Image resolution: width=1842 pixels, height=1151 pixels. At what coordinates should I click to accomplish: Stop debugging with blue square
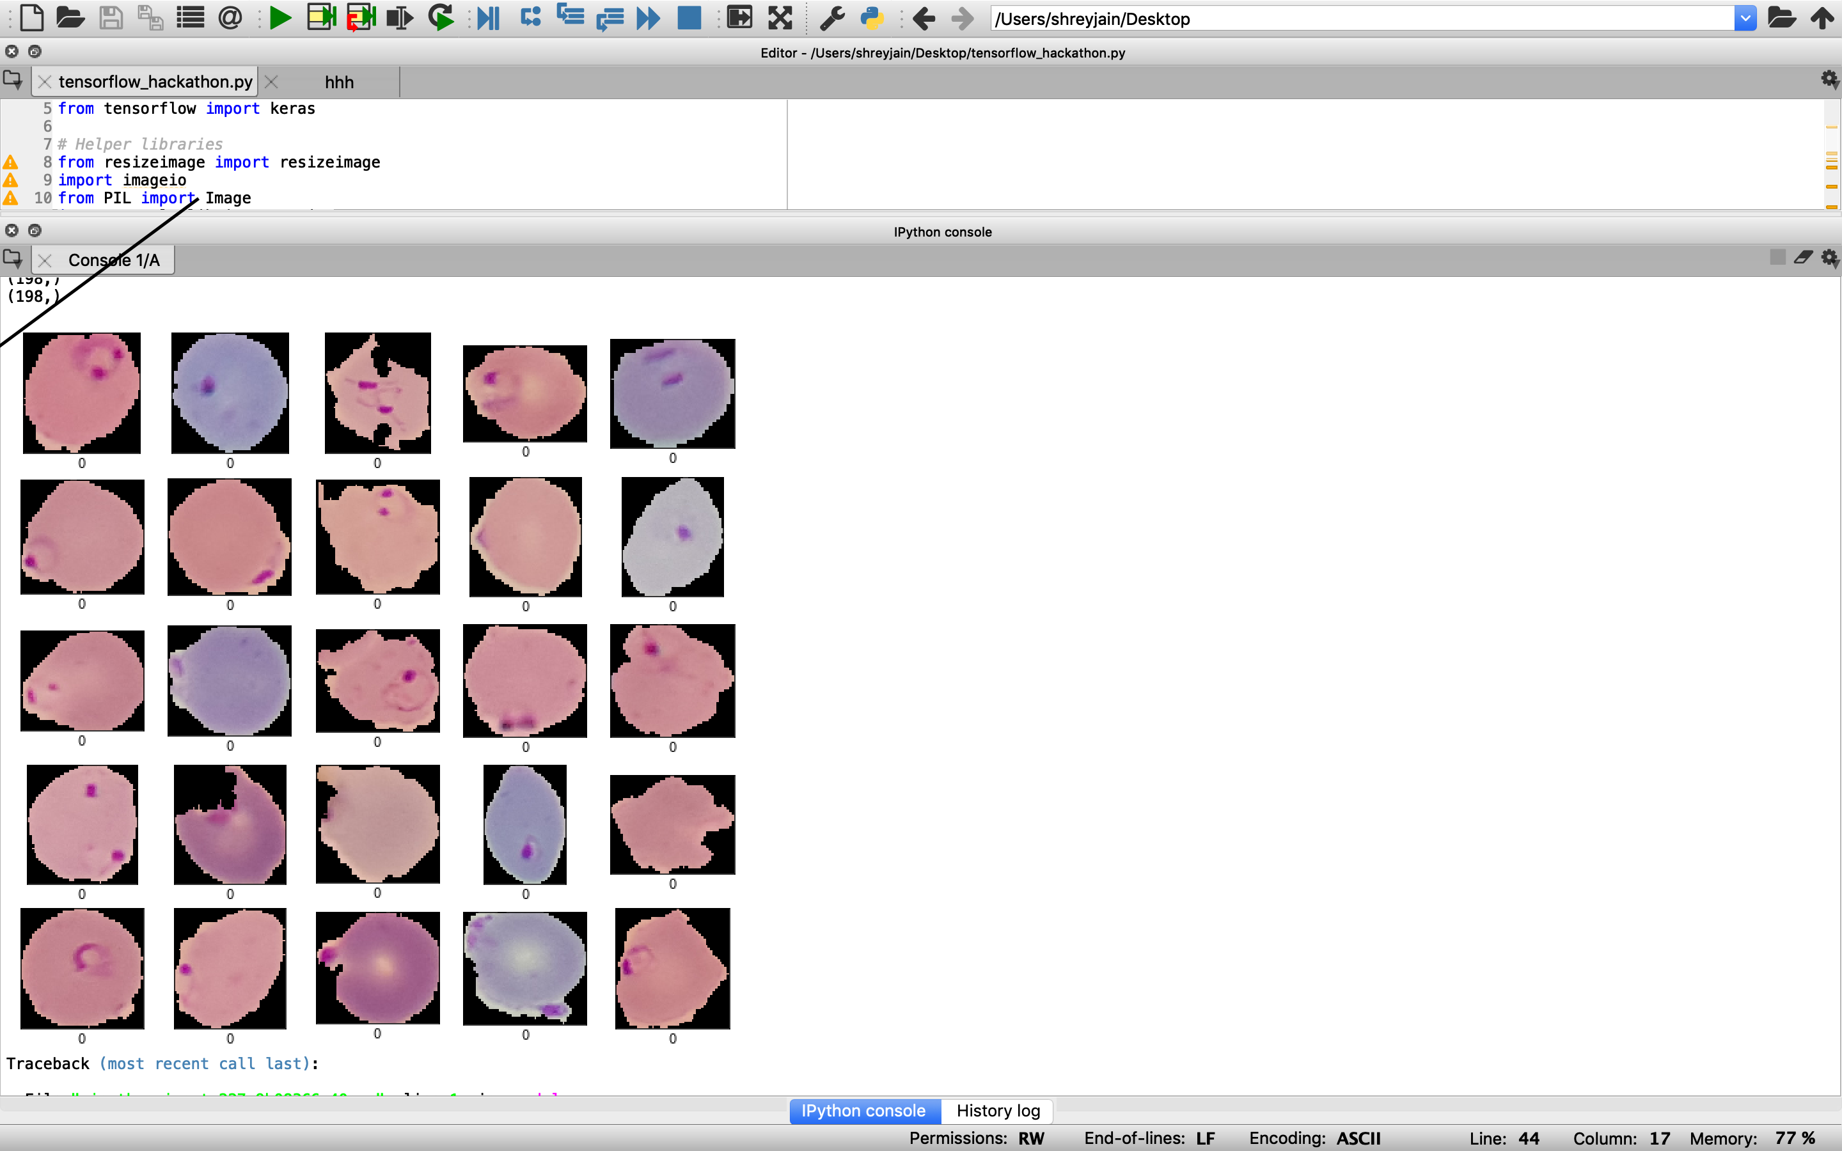point(689,19)
